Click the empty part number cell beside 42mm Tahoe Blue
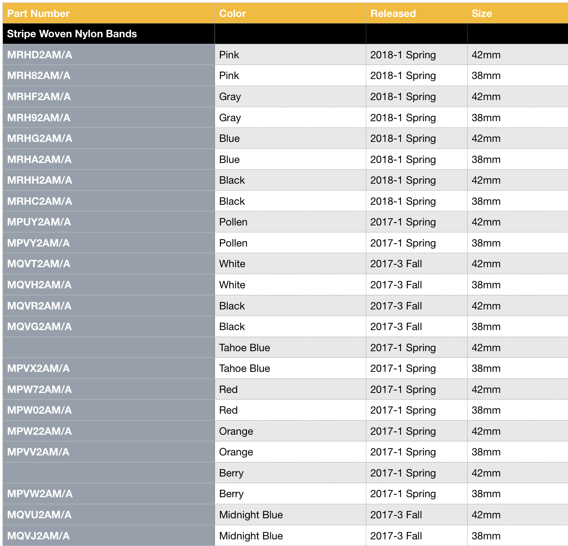Image resolution: width=568 pixels, height=546 pixels. (108, 348)
